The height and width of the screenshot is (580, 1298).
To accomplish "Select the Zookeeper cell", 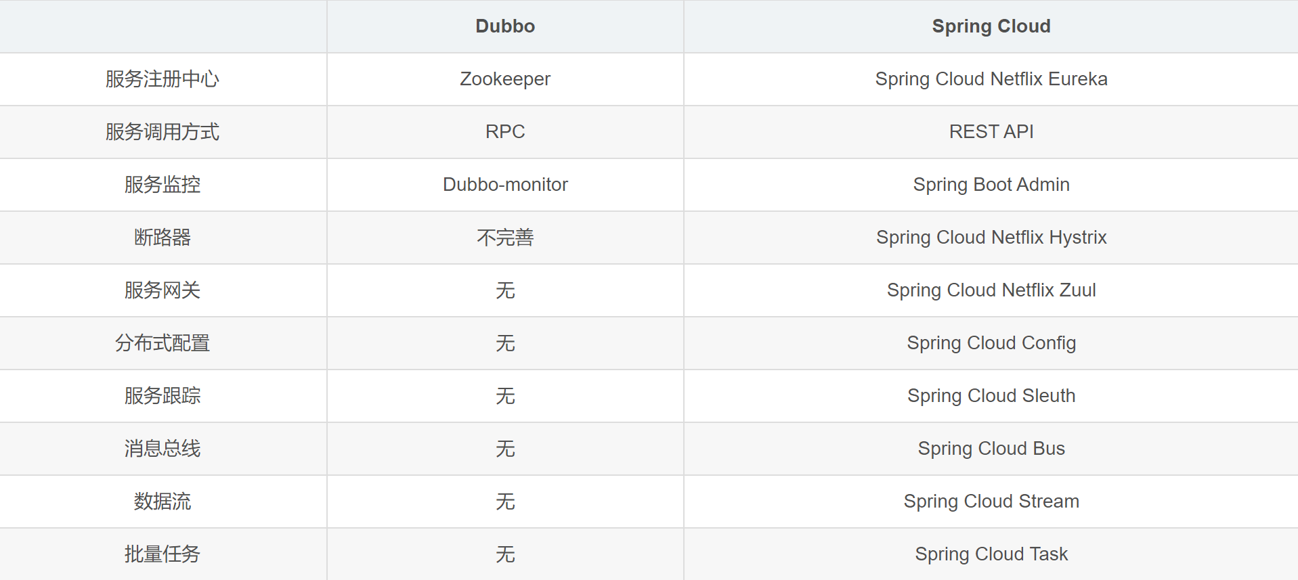I will pos(505,79).
